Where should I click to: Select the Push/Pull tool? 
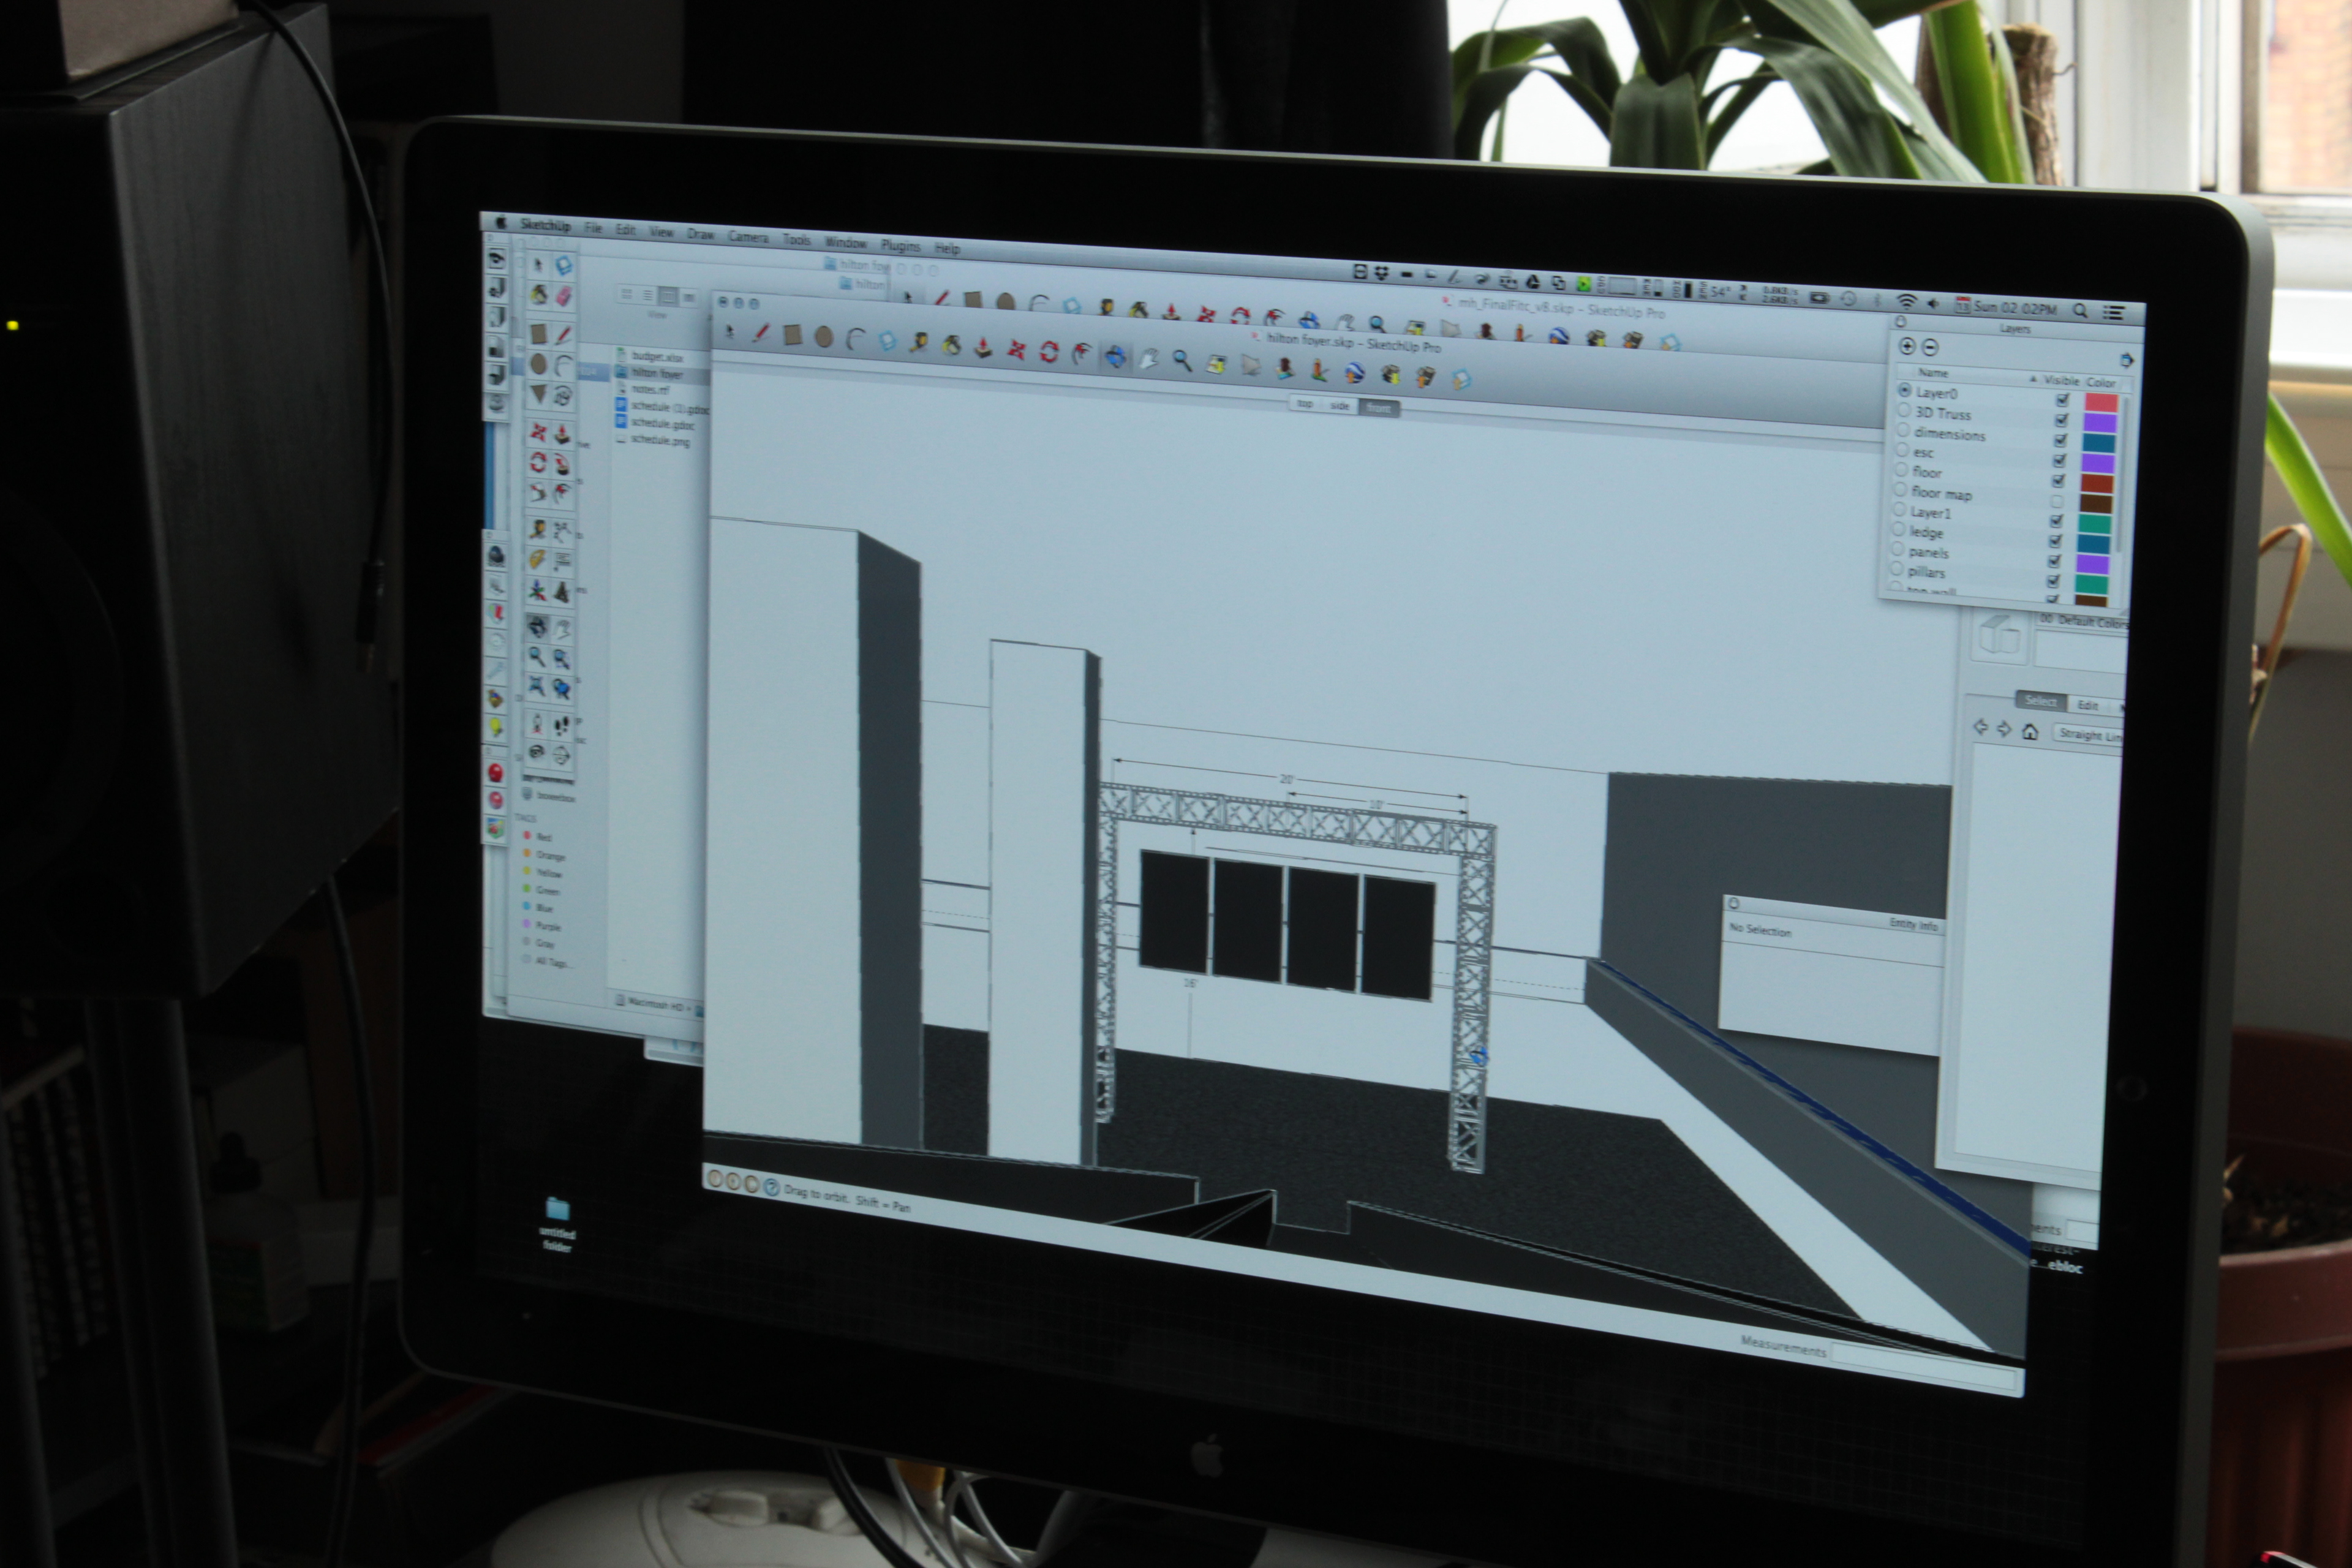click(x=983, y=348)
